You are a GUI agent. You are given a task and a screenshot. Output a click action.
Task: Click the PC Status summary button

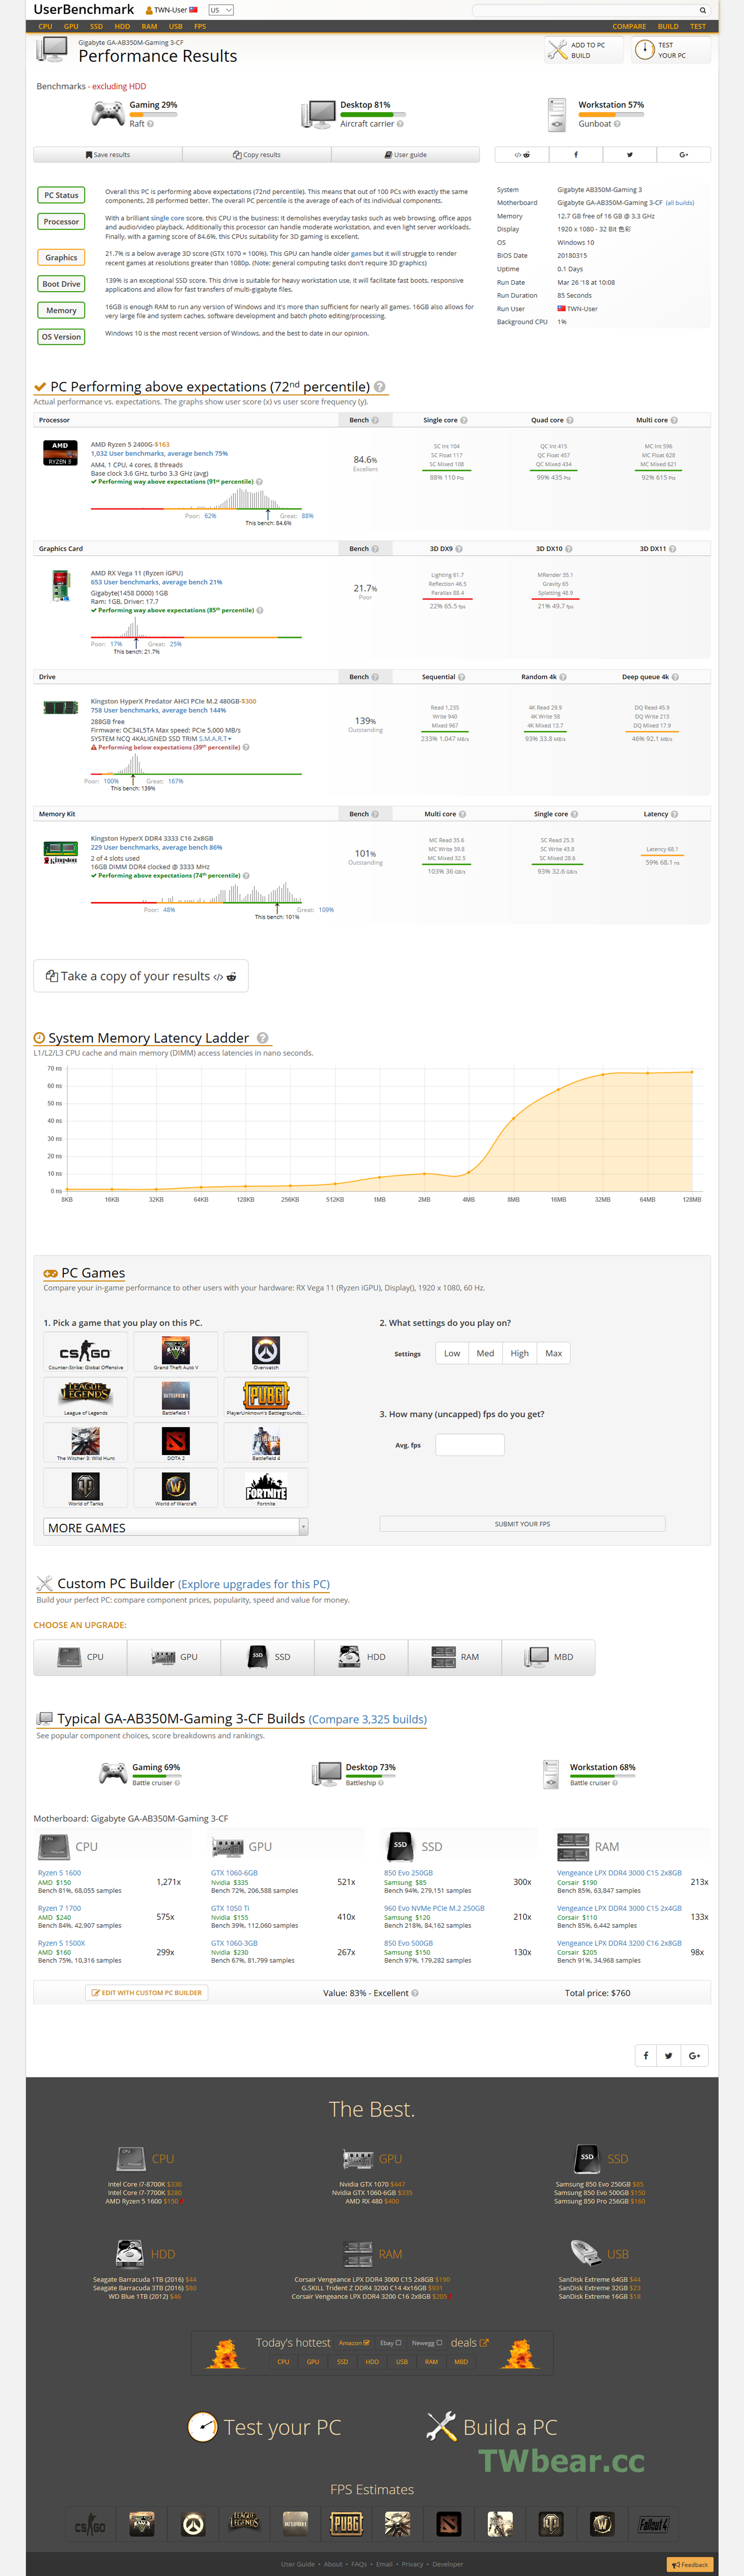click(x=61, y=195)
